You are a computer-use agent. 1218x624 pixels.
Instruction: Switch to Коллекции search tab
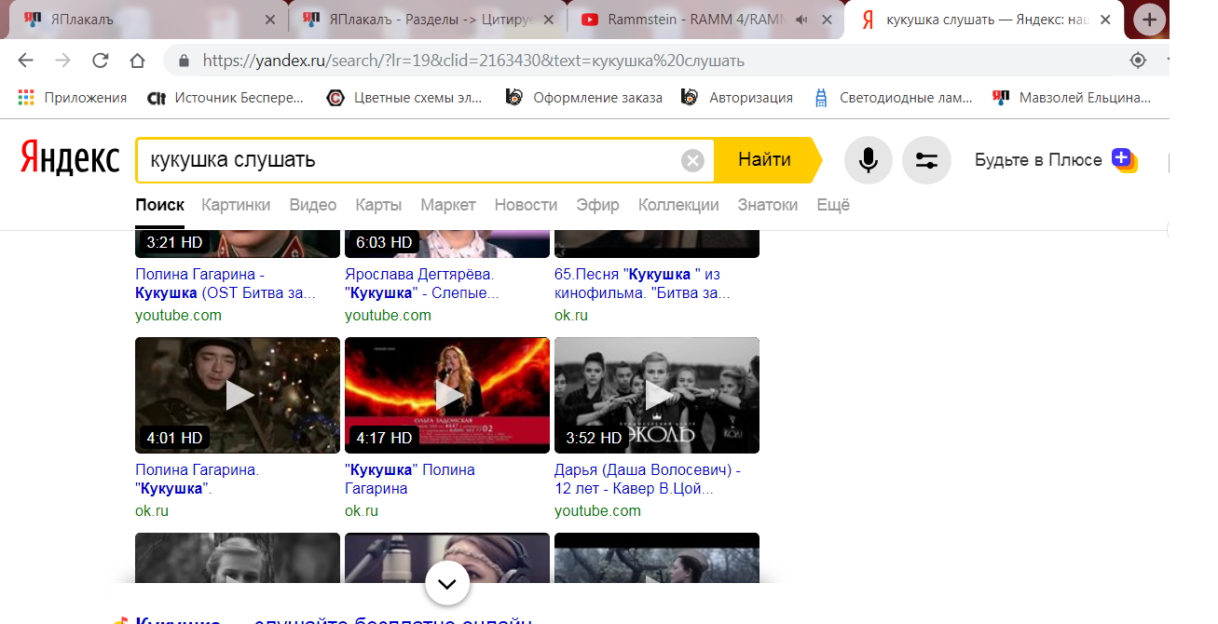point(678,205)
